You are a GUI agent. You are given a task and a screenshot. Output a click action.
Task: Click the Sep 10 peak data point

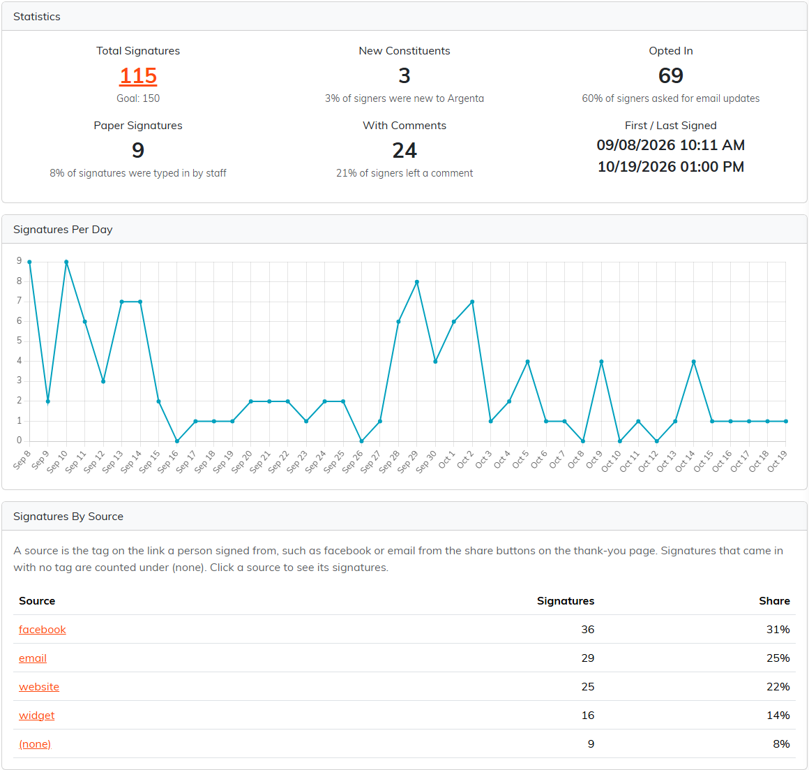tap(66, 262)
